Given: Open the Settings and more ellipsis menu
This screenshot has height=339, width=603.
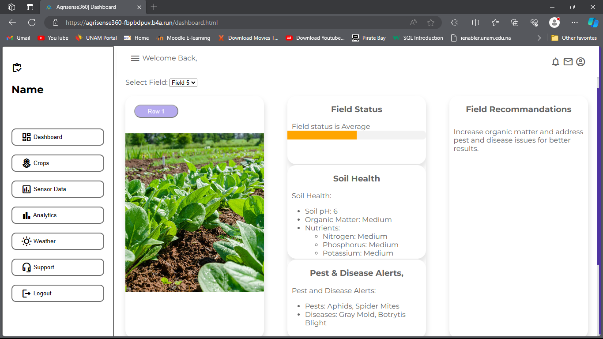Looking at the screenshot, I should click(574, 23).
